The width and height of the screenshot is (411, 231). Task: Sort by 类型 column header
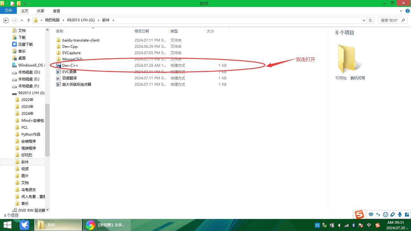click(187, 31)
